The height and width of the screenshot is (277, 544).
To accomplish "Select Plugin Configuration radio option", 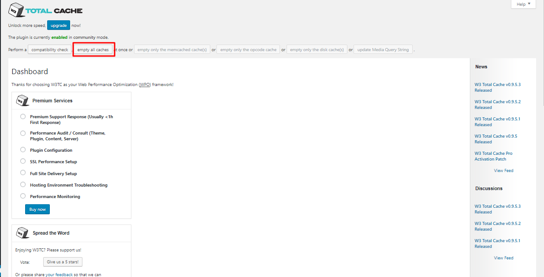I will [x=23, y=150].
